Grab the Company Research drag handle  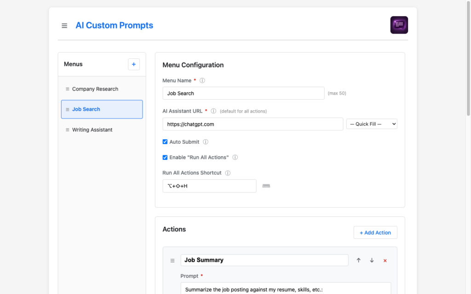point(67,89)
